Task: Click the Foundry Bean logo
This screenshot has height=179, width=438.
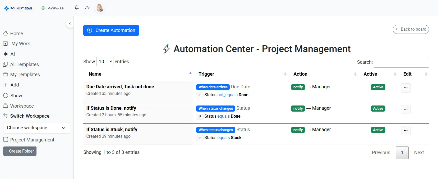Action: (18, 8)
